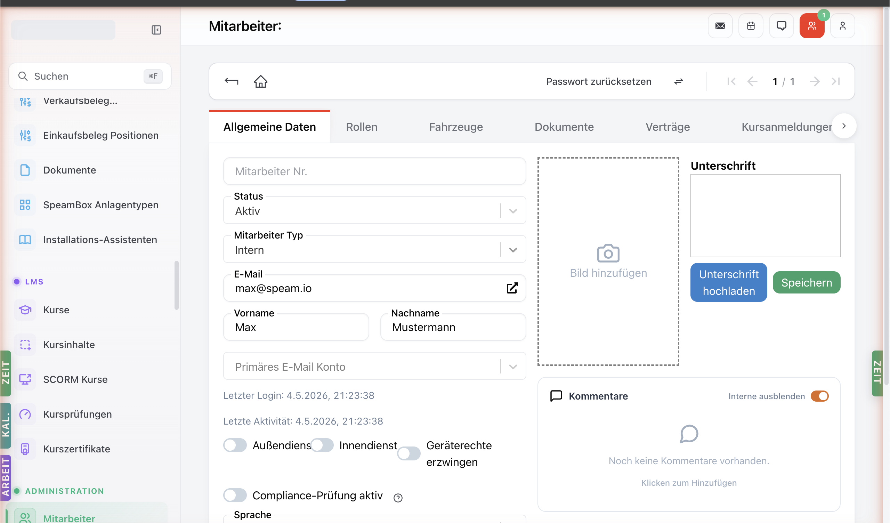The image size is (890, 523).
Task: Open Kursinhalte in sidebar
Action: [x=90, y=345]
